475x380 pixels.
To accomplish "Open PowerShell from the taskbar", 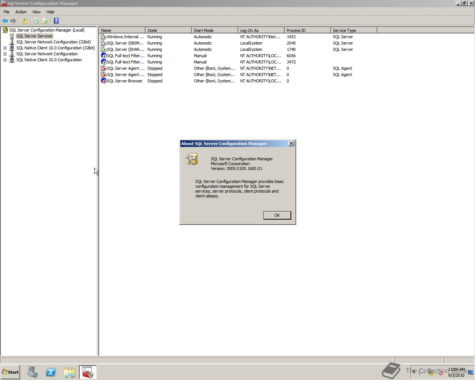I will 51,372.
